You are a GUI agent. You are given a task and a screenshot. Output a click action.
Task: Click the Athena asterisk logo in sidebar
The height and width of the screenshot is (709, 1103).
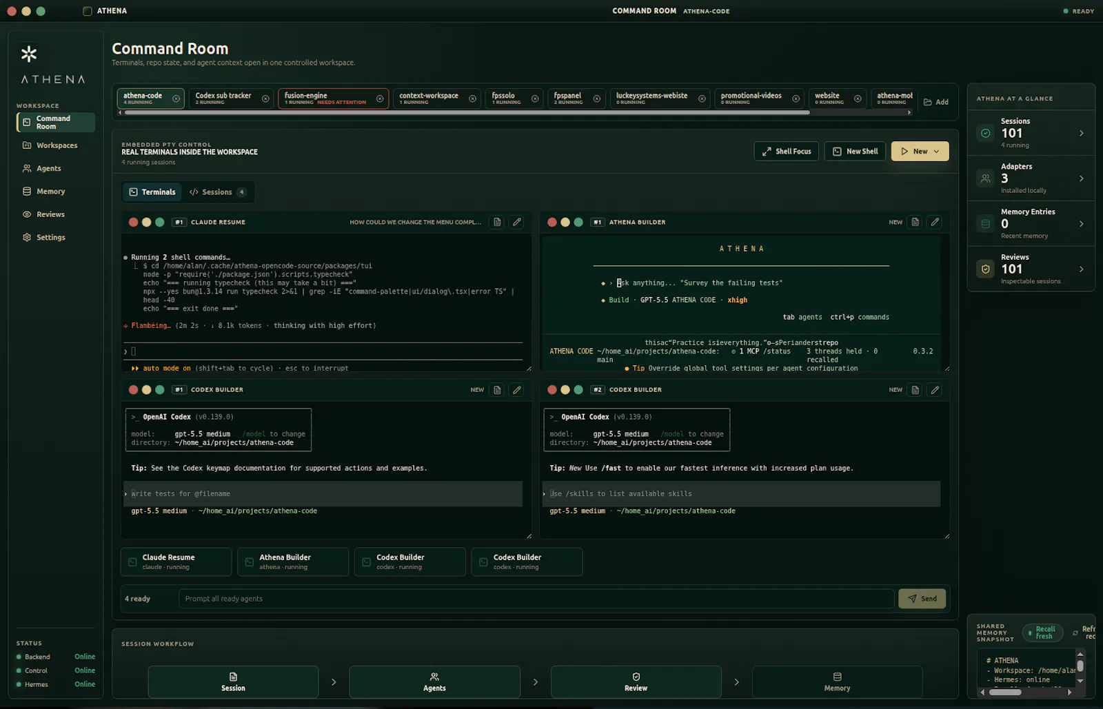tap(29, 54)
